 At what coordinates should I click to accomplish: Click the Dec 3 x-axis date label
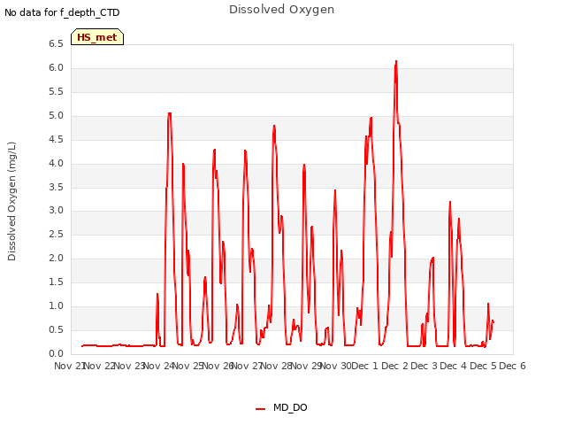tap(424, 366)
